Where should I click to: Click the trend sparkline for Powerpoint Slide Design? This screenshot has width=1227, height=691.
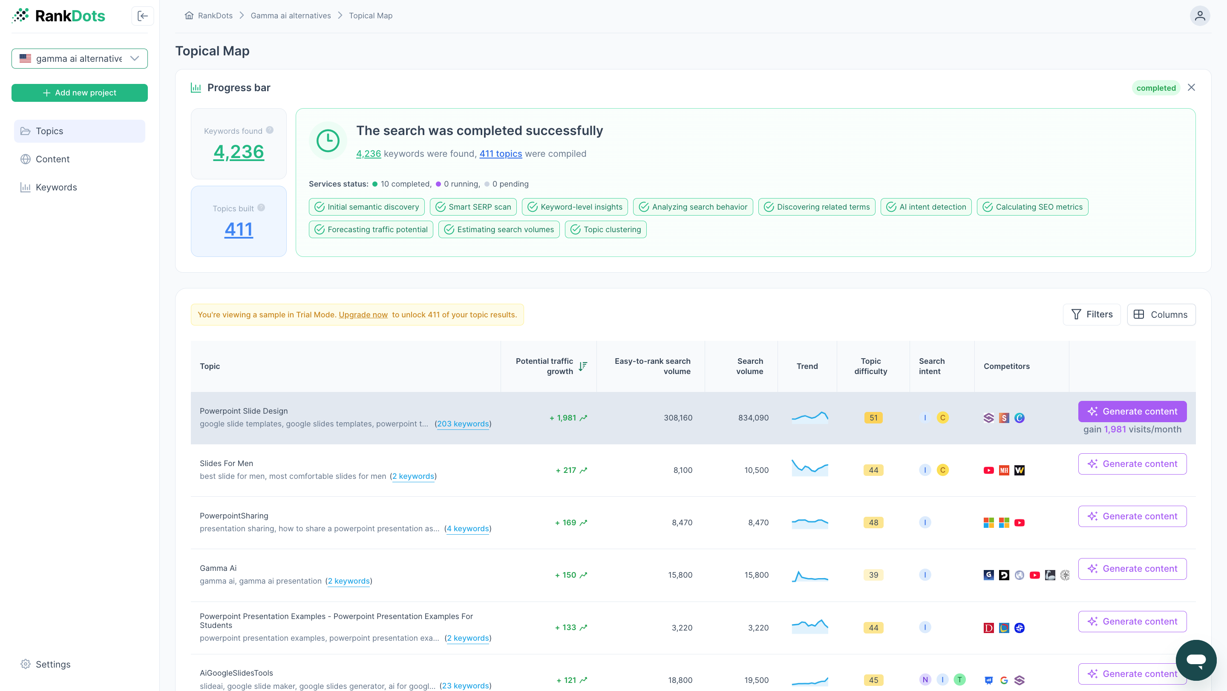809,417
